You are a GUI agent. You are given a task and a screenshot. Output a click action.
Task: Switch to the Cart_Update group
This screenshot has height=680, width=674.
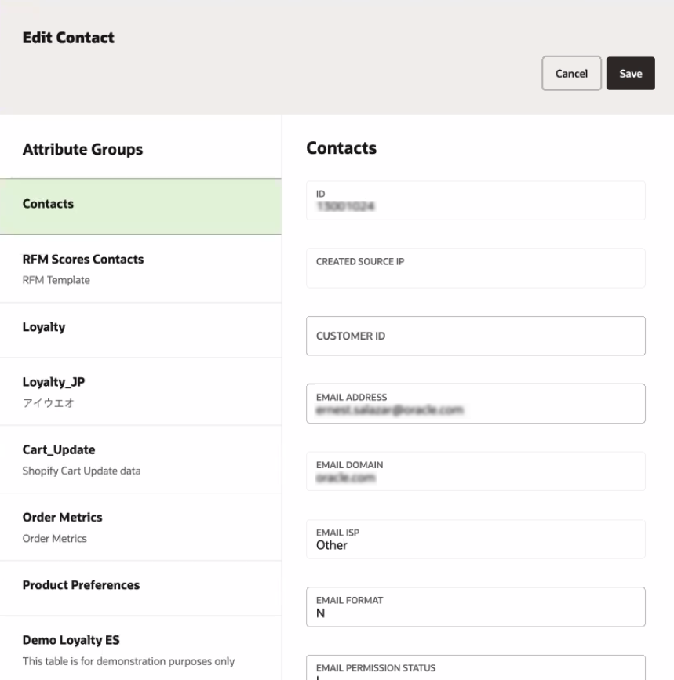pos(140,459)
